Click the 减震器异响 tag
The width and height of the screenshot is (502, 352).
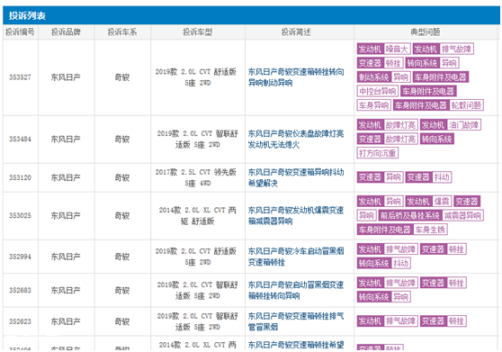click(462, 215)
